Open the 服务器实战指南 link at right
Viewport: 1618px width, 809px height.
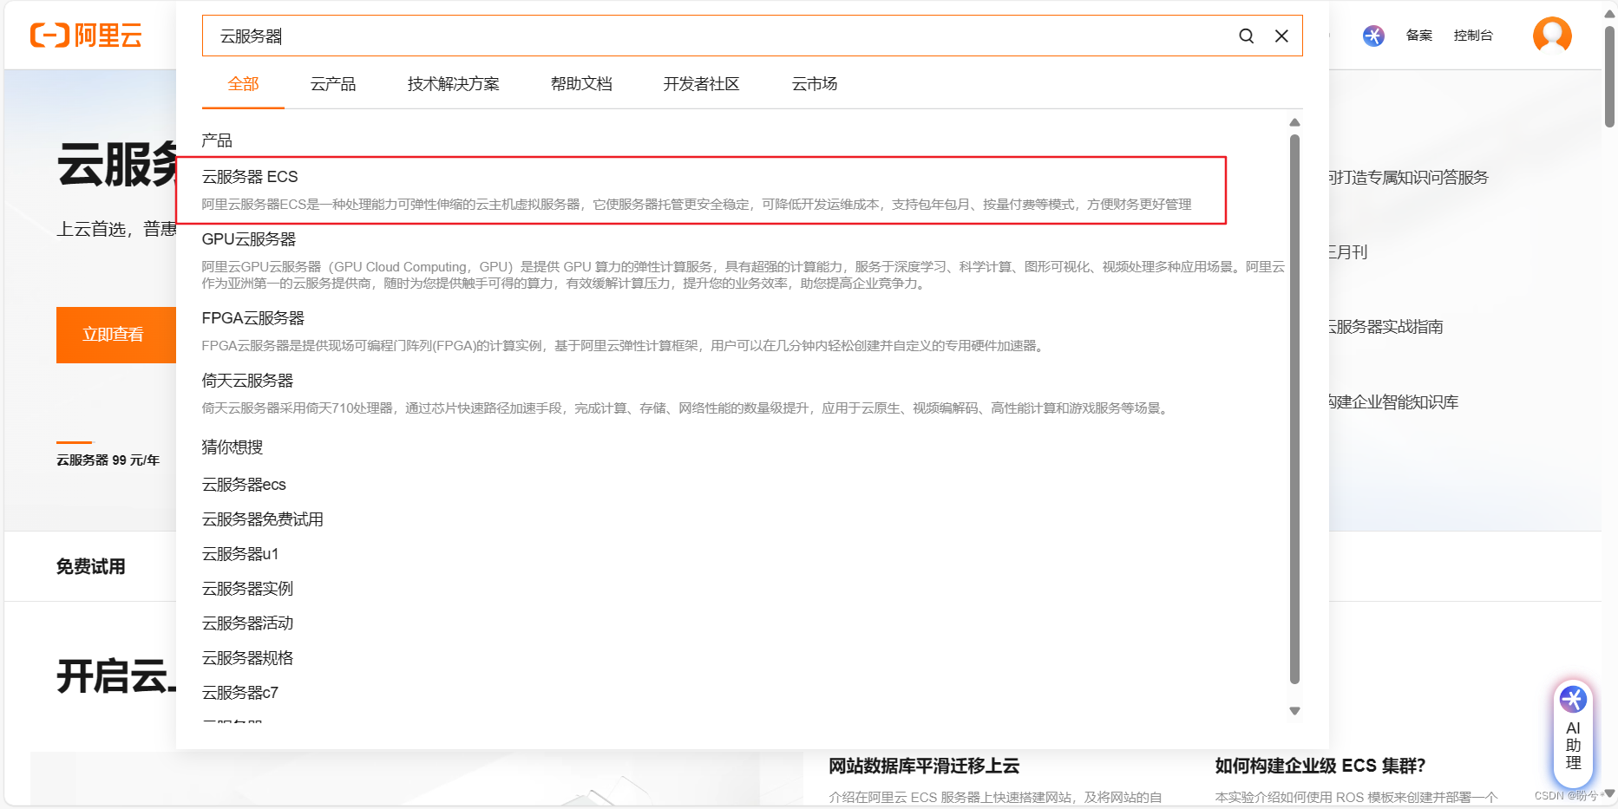coord(1386,327)
